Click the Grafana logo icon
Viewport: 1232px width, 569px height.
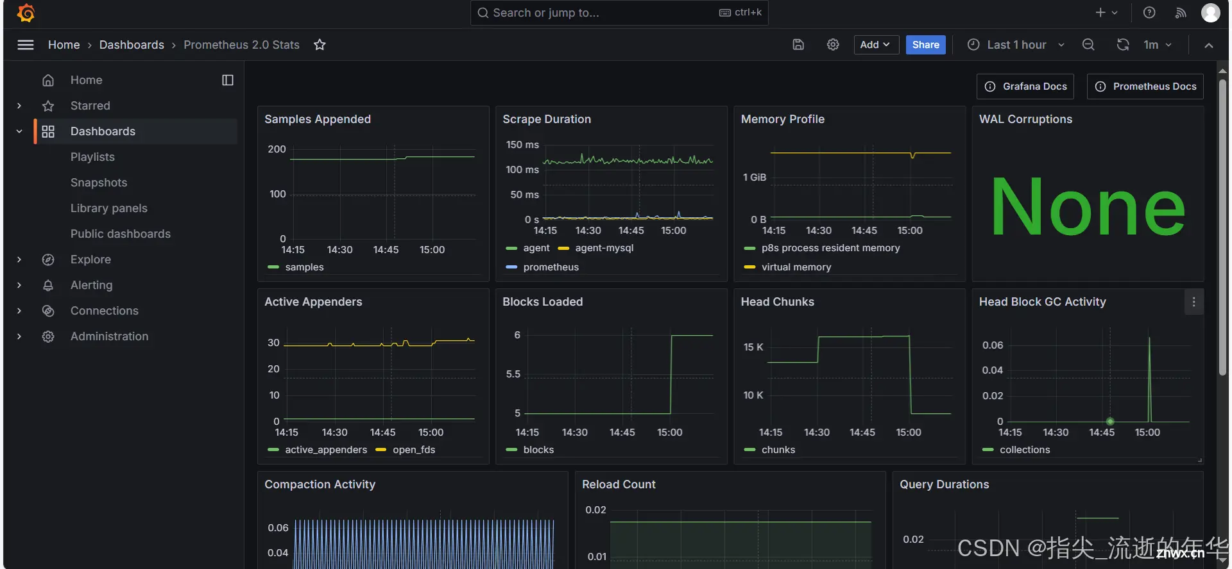point(26,13)
